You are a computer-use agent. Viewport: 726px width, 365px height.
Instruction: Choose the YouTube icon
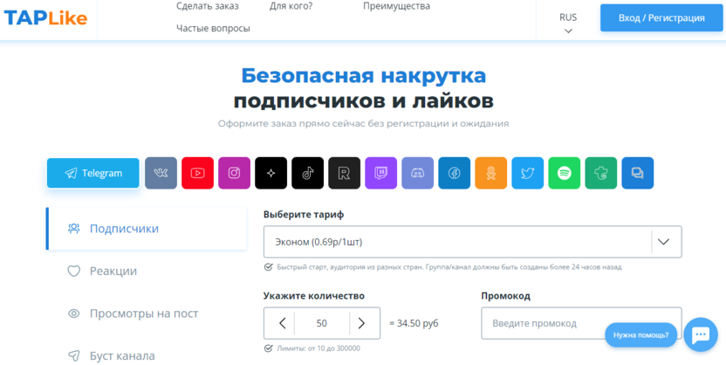tap(198, 173)
